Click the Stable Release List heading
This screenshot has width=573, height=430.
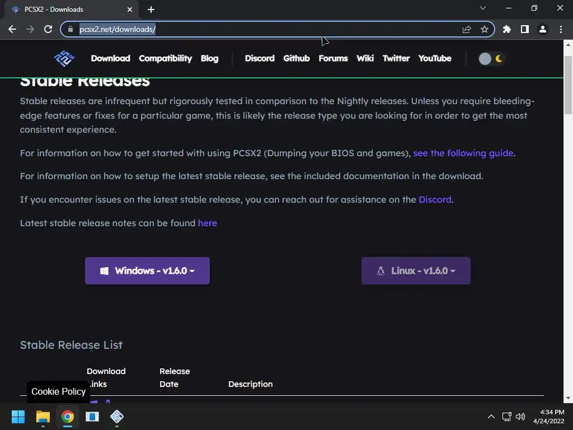(71, 345)
